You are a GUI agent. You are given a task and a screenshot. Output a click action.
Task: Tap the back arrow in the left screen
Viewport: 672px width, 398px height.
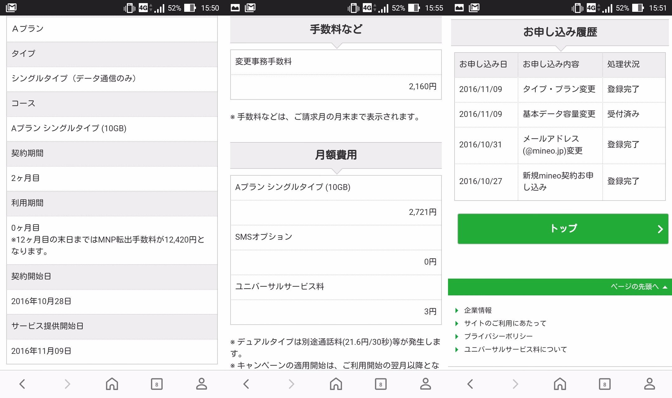pos(22,384)
